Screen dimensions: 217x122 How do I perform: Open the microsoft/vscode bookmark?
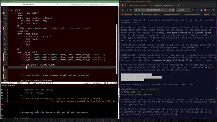[192, 14]
